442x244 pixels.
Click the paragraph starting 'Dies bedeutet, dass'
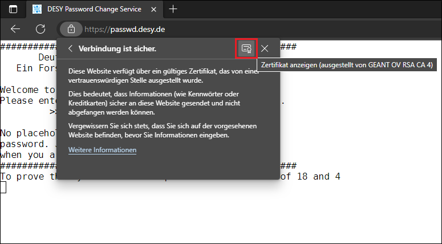click(154, 103)
